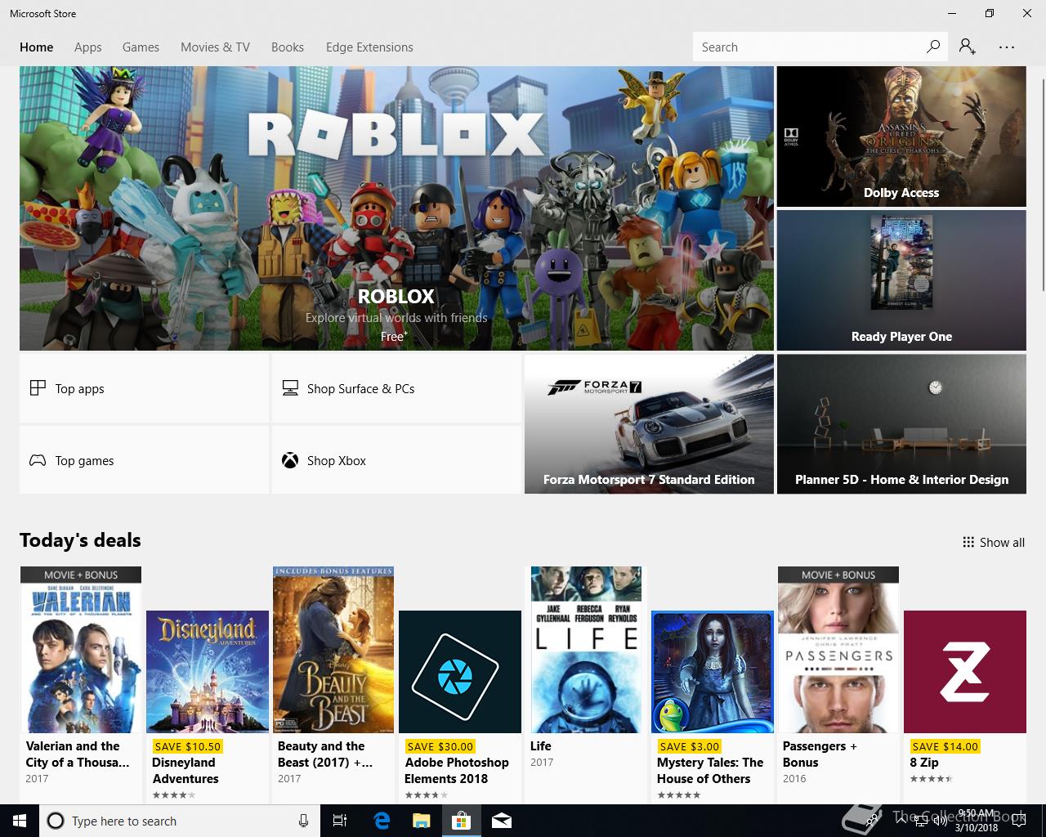Switch to the Apps tab
This screenshot has width=1046, height=837.
88,47
